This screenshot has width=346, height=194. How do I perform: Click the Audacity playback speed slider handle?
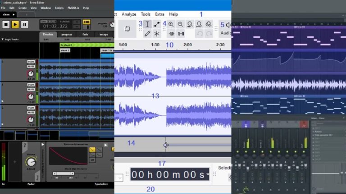(x=165, y=145)
